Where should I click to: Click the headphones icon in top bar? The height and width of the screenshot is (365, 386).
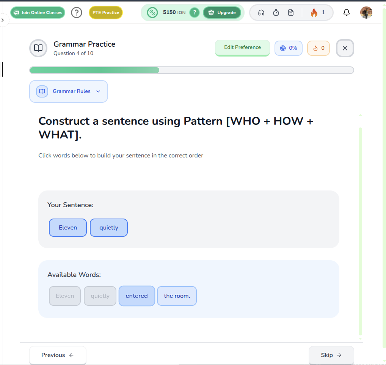pos(261,13)
